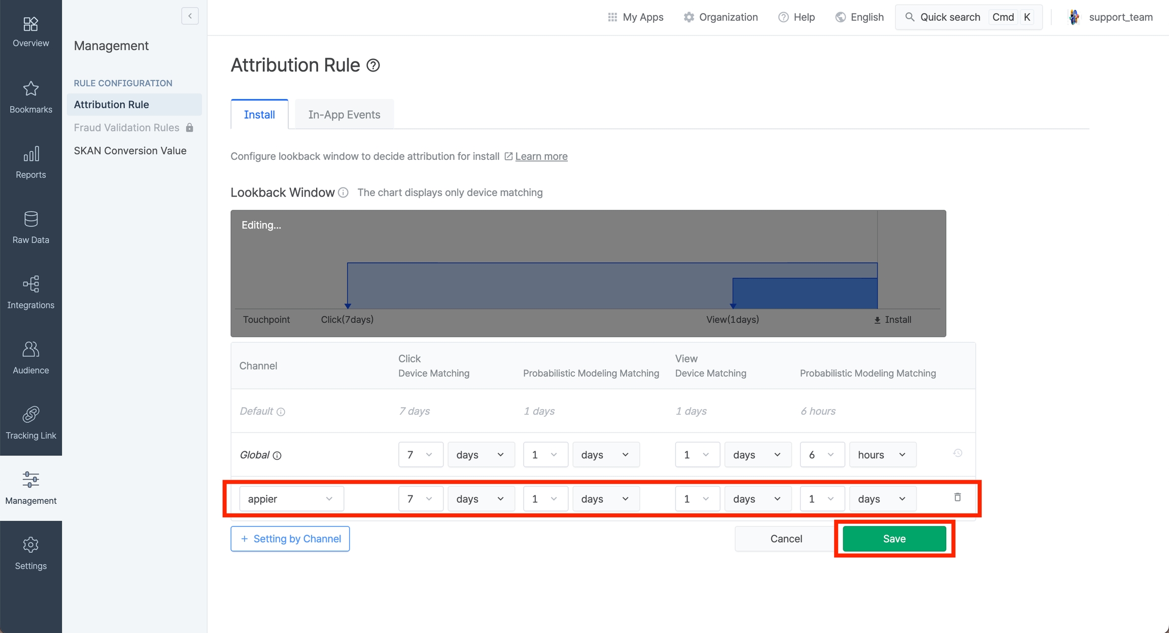The height and width of the screenshot is (633, 1169).
Task: Click the green Save button
Action: tap(894, 539)
